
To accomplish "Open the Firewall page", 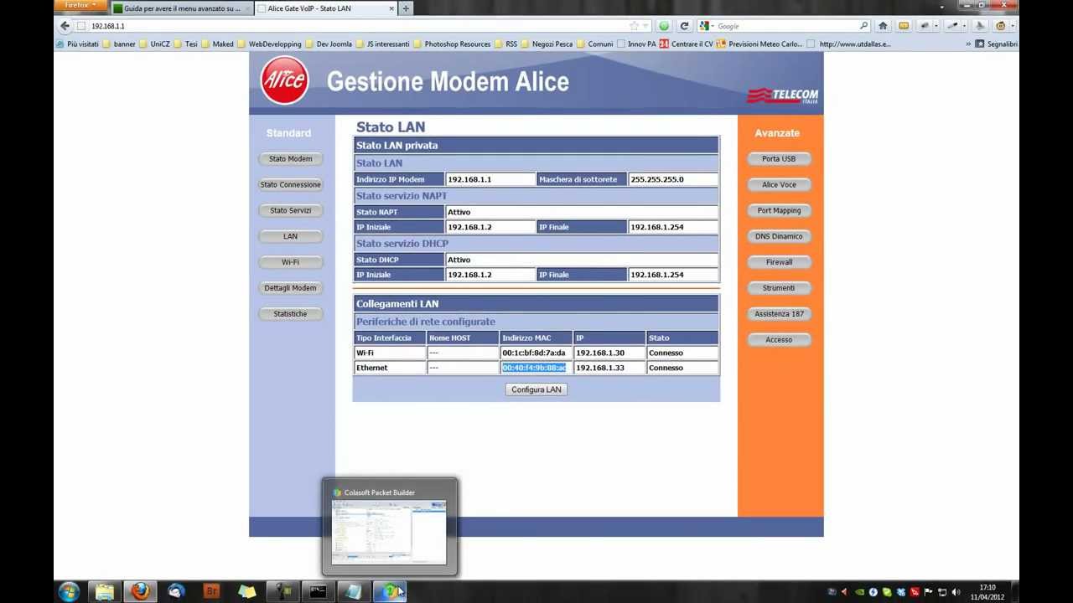I will 779,262.
